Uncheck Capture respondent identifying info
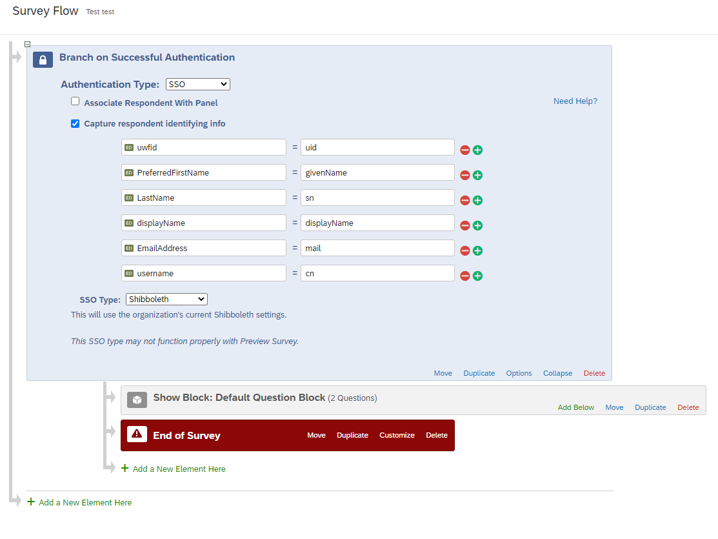The height and width of the screenshot is (539, 718). [x=75, y=124]
